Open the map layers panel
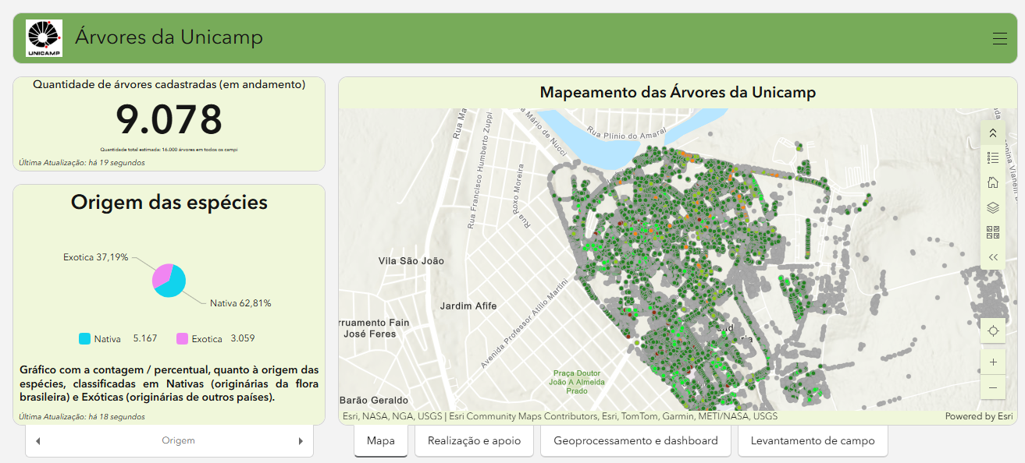1025x463 pixels. 993,207
